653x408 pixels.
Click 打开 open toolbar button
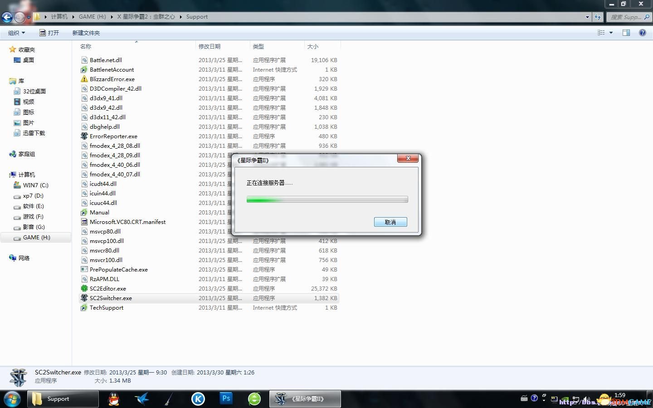[x=49, y=33]
